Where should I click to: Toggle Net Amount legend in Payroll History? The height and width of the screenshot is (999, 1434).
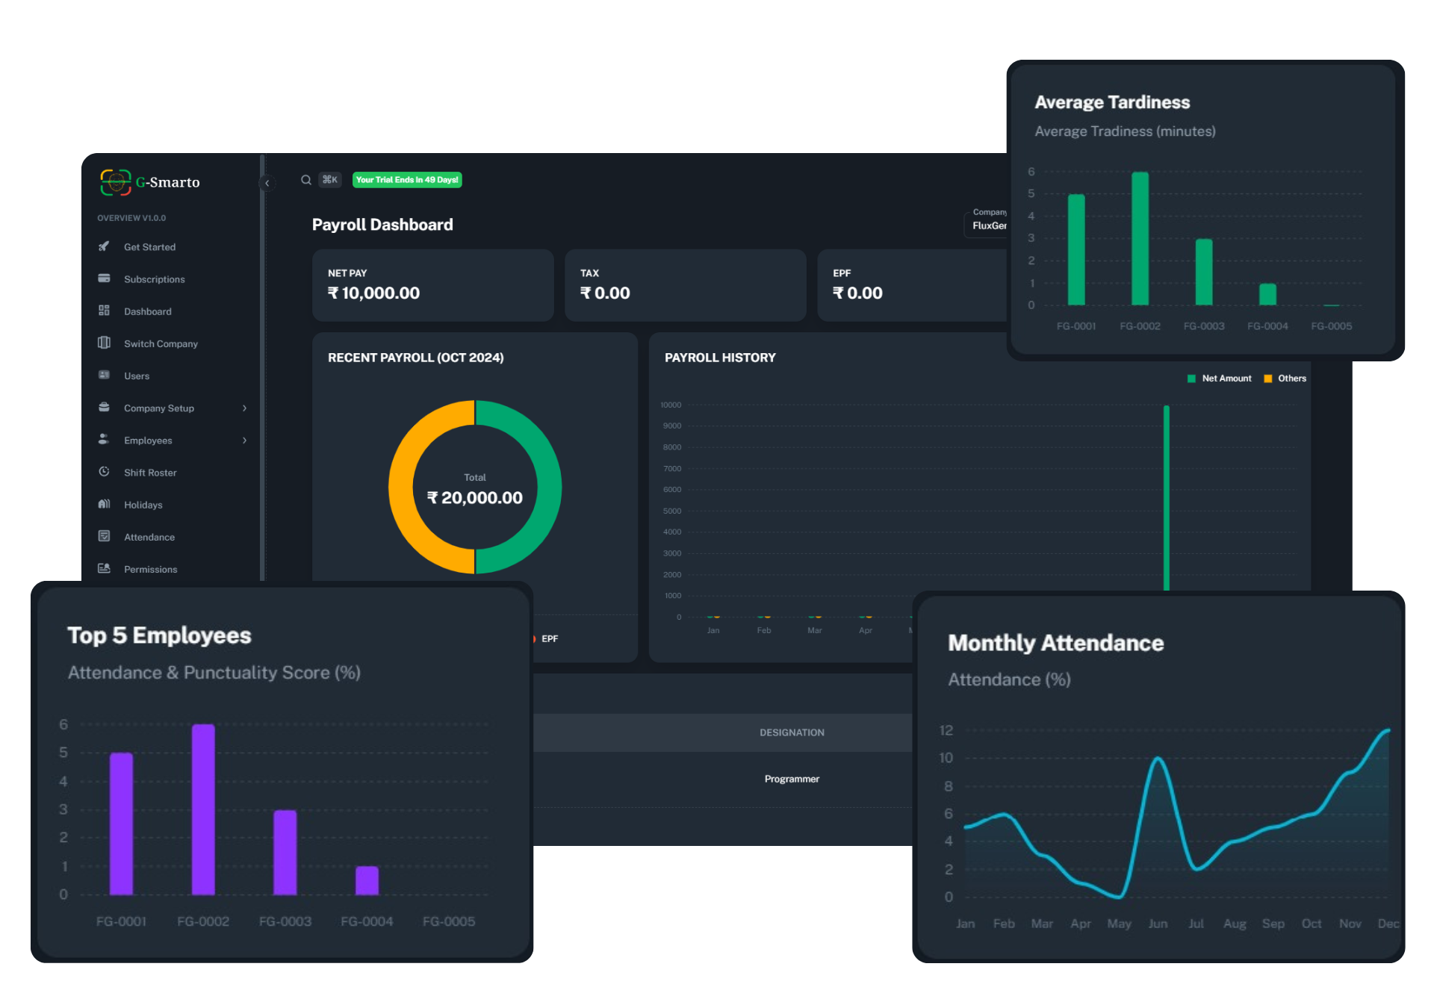[x=1219, y=379]
